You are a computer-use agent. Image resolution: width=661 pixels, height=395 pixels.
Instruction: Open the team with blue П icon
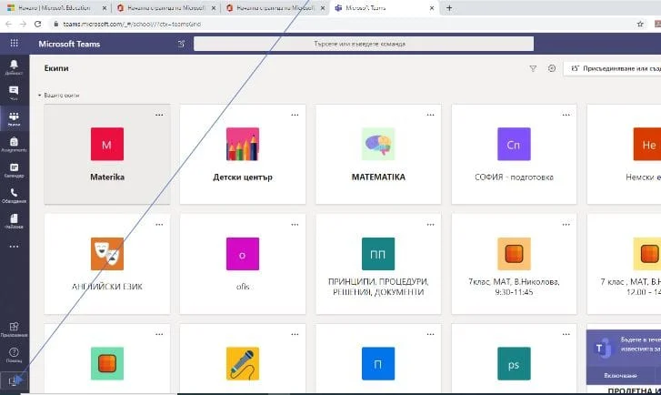[378, 360]
